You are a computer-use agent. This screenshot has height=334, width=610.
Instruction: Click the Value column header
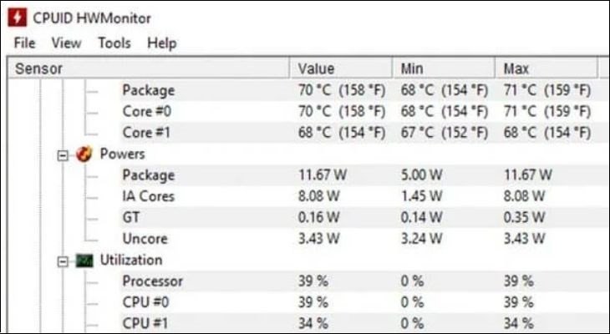(x=316, y=68)
